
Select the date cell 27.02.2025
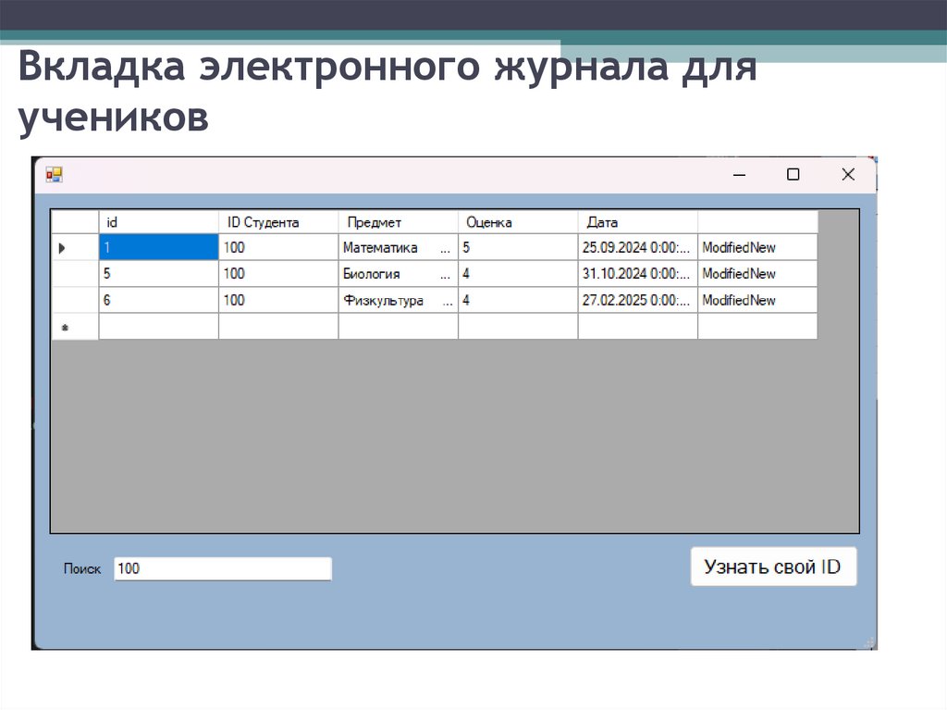(x=638, y=300)
